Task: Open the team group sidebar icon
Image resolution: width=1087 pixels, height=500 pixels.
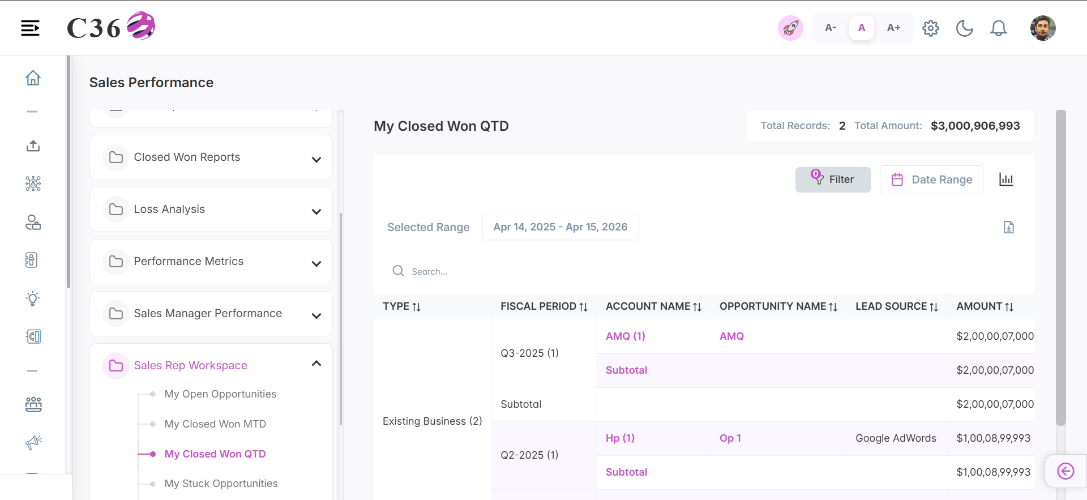Action: (33, 404)
